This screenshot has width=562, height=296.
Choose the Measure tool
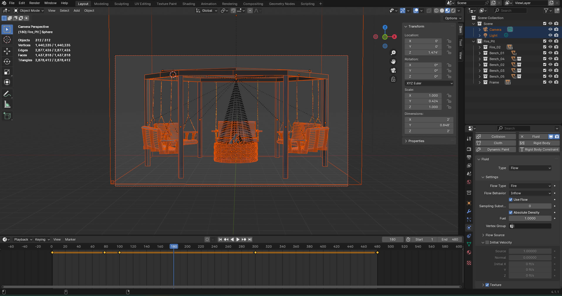[x=7, y=105]
